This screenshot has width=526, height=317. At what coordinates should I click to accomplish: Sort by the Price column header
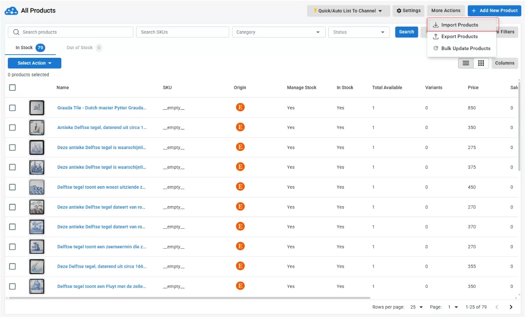[x=473, y=88]
